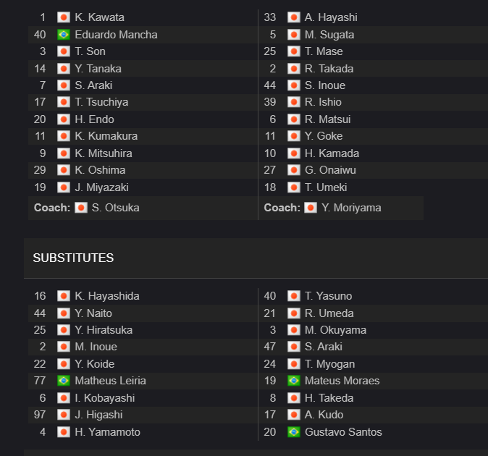Open player K. Mitsuhira's page
Screen dimensions: 488x456
click(x=104, y=153)
